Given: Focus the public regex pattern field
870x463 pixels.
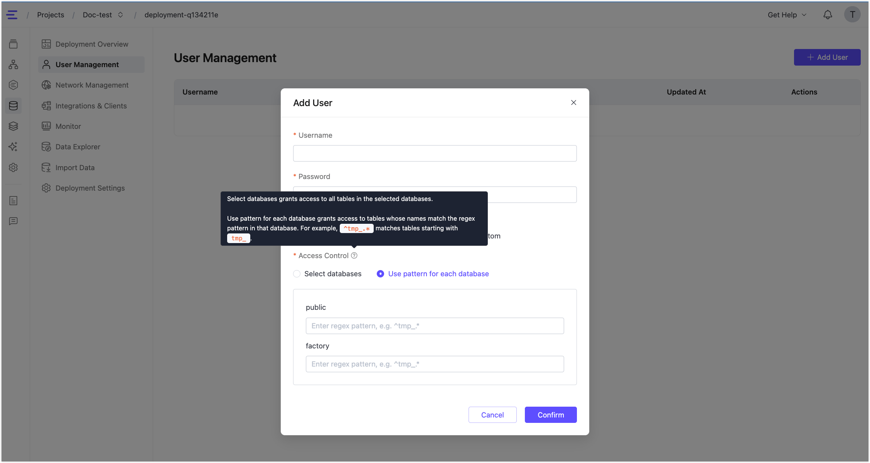Looking at the screenshot, I should pos(435,326).
